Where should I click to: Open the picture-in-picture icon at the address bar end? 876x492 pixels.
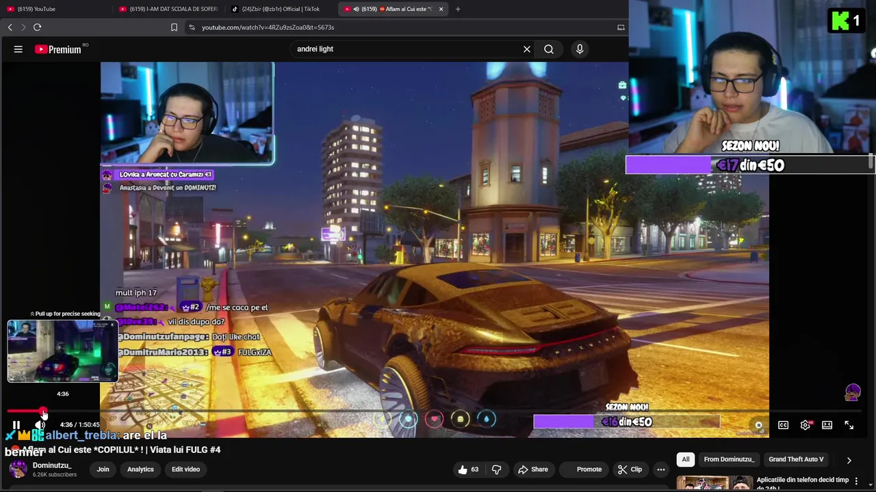(621, 27)
